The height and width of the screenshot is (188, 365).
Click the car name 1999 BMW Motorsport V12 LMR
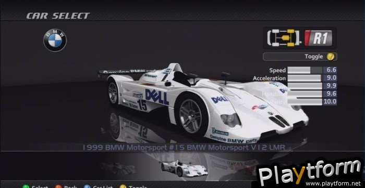(184, 147)
